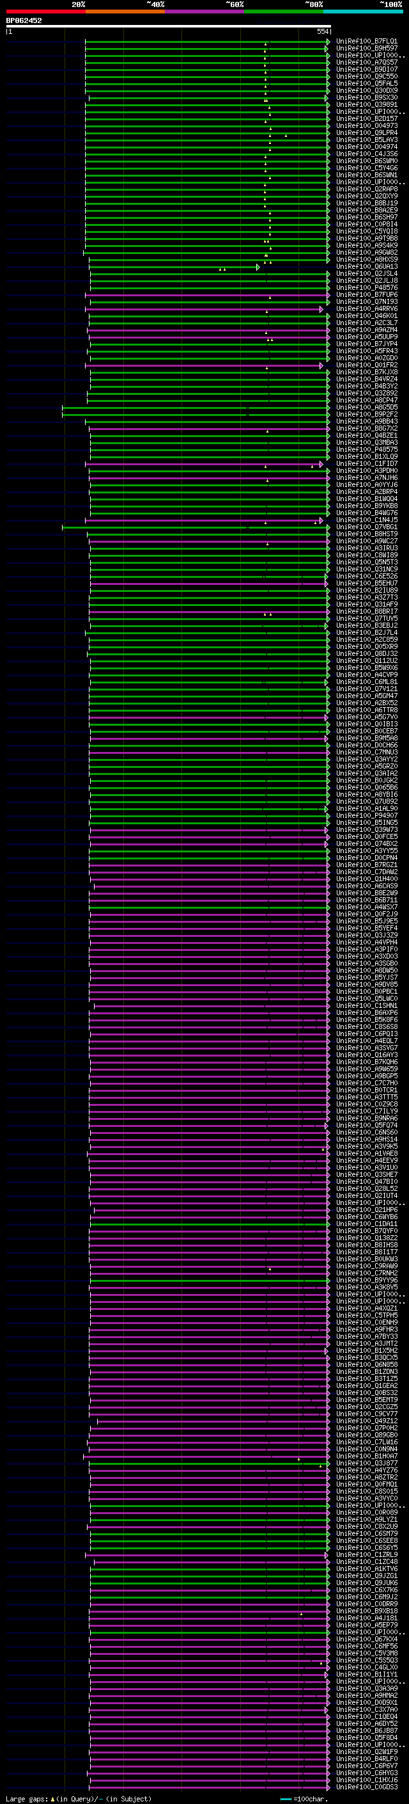Open hit UniRef100_A4RRV6
The width and height of the screenshot is (409, 1804).
click(x=366, y=309)
